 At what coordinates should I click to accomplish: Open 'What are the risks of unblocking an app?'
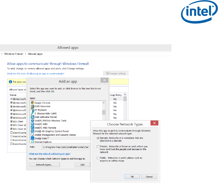pos(50,154)
